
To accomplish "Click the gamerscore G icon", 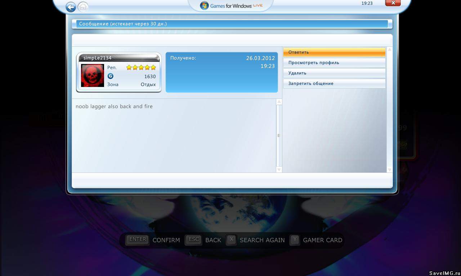I will click(x=111, y=76).
